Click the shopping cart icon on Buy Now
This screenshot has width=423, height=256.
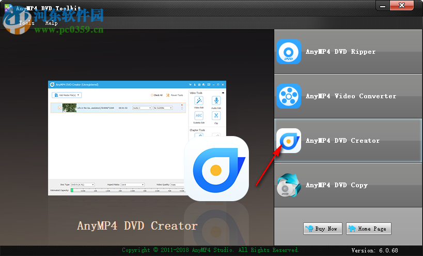[309, 229]
